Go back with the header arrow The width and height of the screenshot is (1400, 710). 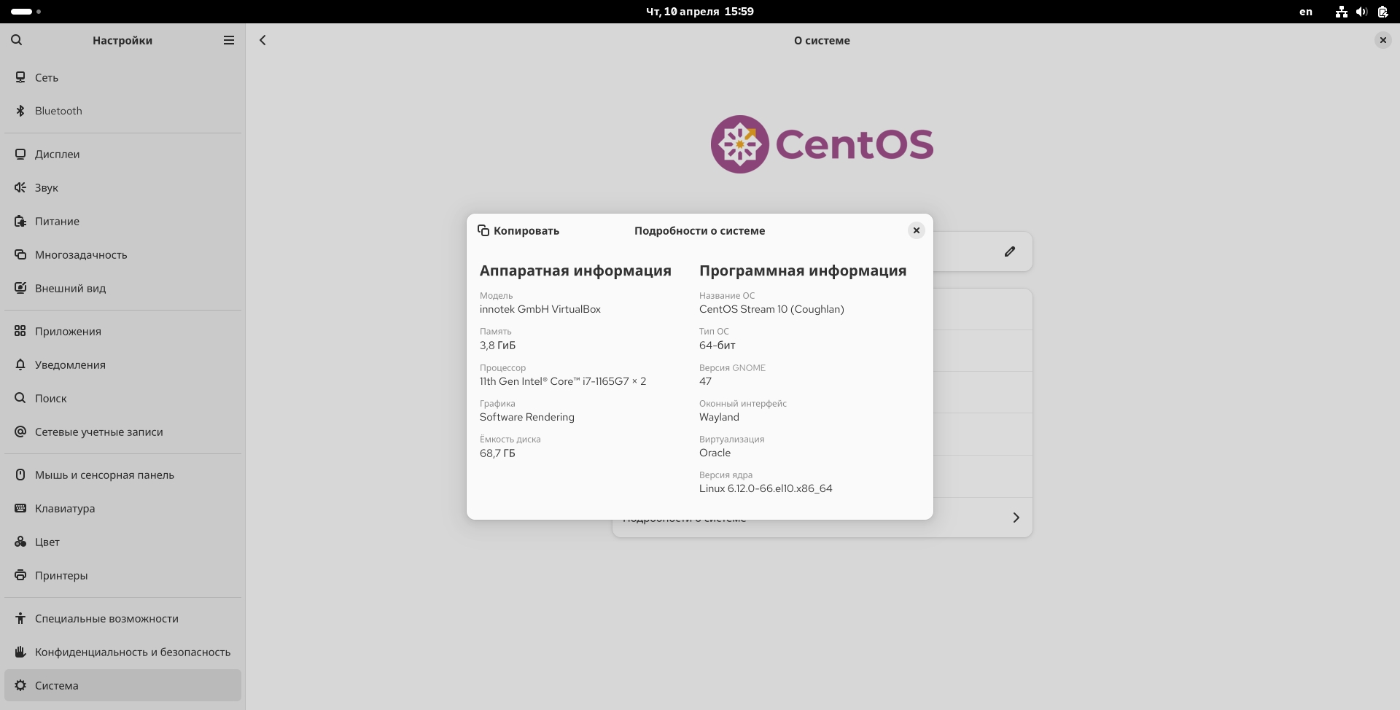(263, 40)
